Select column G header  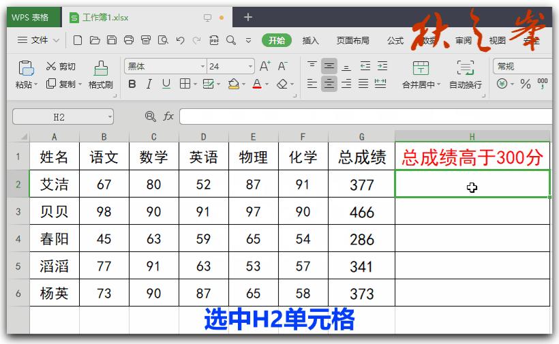[361, 137]
